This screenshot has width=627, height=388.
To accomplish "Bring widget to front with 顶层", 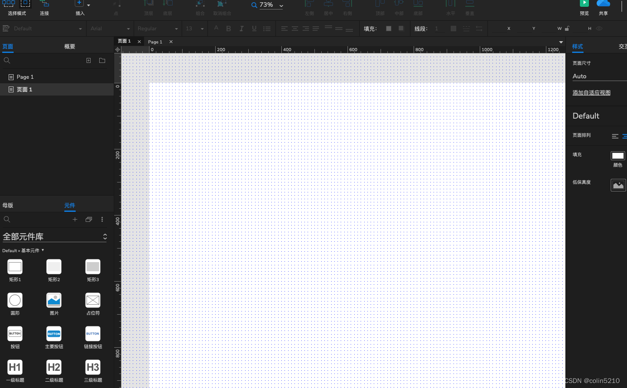I will point(149,4).
